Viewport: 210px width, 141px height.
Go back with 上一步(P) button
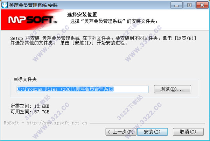coord(121,132)
